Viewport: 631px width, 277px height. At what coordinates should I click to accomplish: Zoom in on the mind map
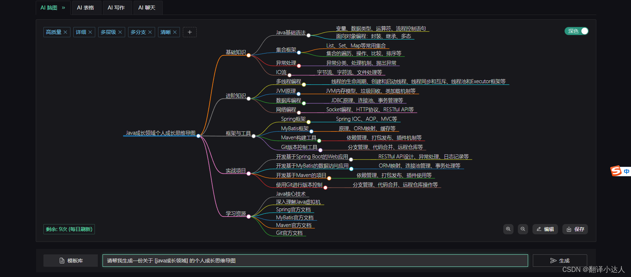(508, 229)
